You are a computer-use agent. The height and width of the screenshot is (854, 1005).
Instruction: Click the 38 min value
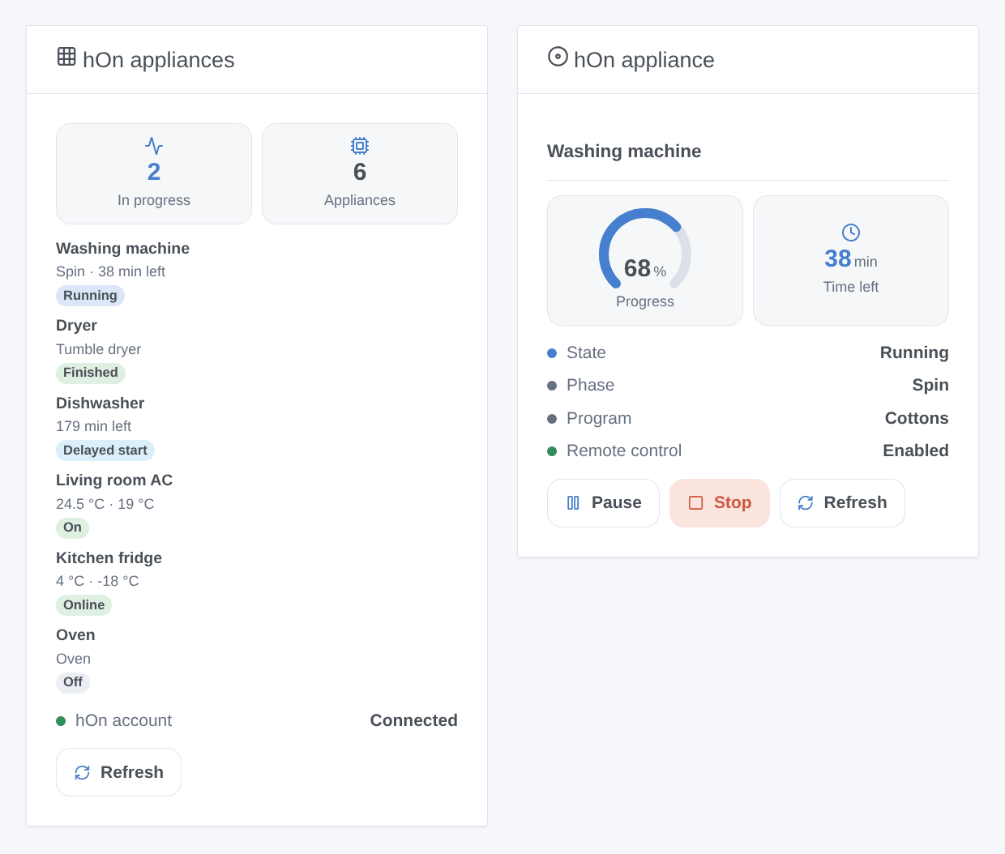click(851, 259)
